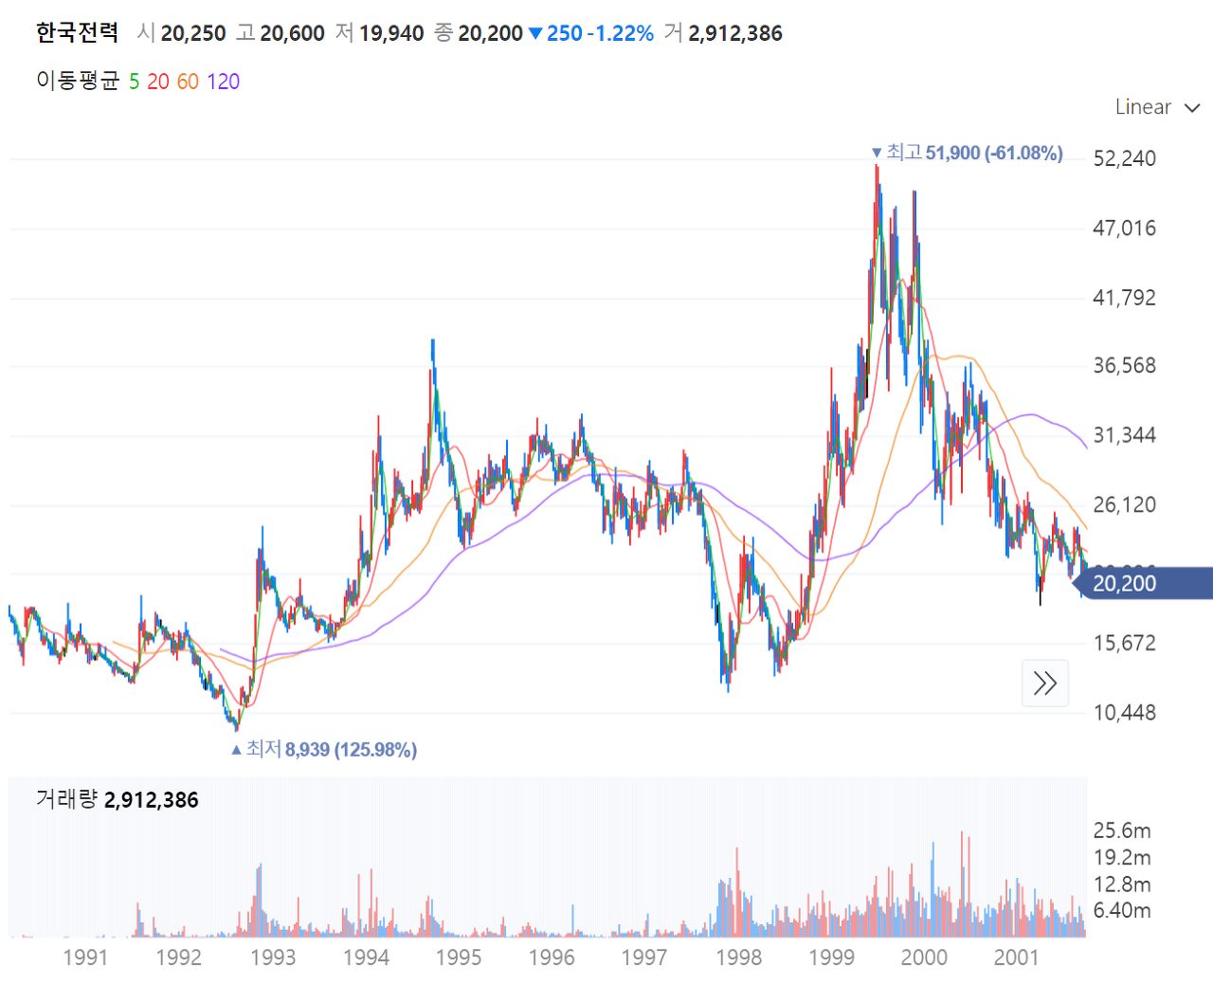This screenshot has height=1004, width=1213.
Task: Select the 60-day moving average label
Action: [188, 82]
